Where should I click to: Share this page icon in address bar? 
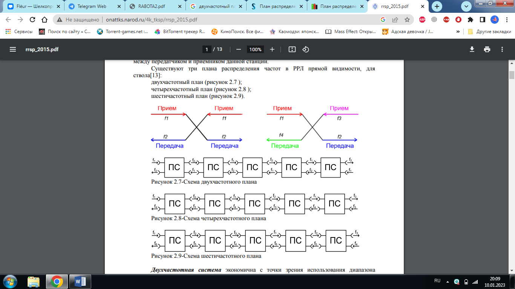point(395,20)
